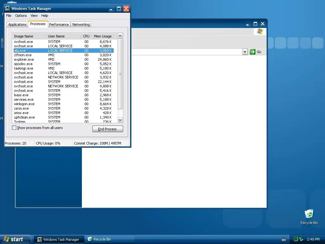Open the Recycle Bin desktop icon

pyautogui.click(x=309, y=217)
